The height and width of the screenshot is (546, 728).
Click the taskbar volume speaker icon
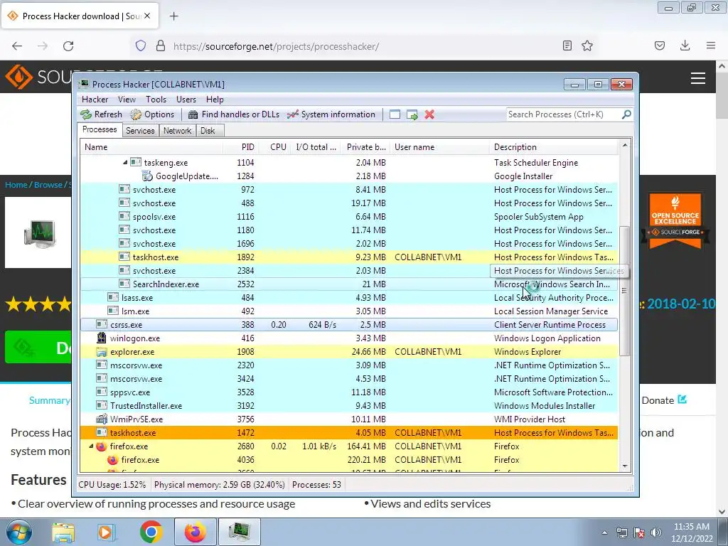coord(656,532)
